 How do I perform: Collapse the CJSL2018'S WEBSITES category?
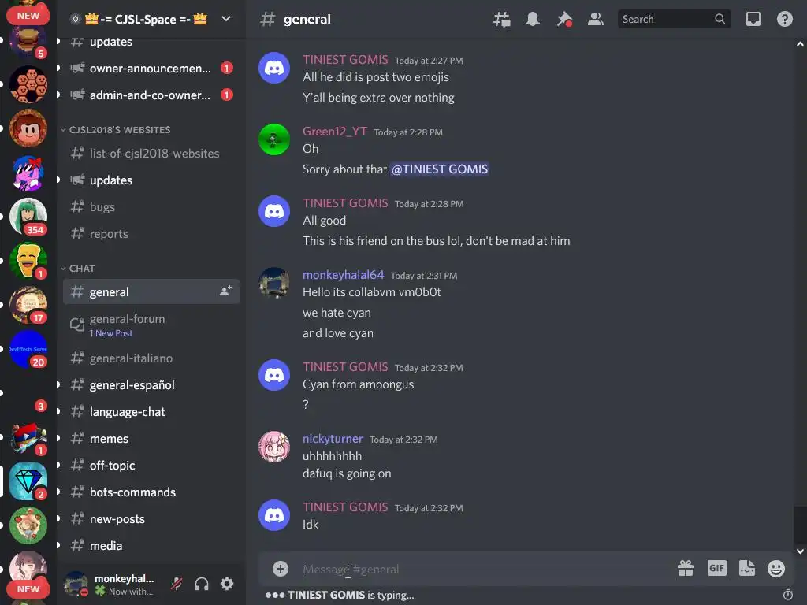pyautogui.click(x=116, y=130)
